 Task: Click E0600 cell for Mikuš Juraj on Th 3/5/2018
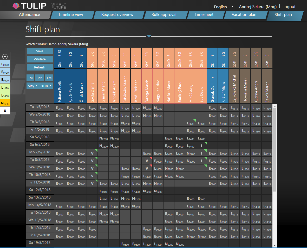(x=191, y=123)
